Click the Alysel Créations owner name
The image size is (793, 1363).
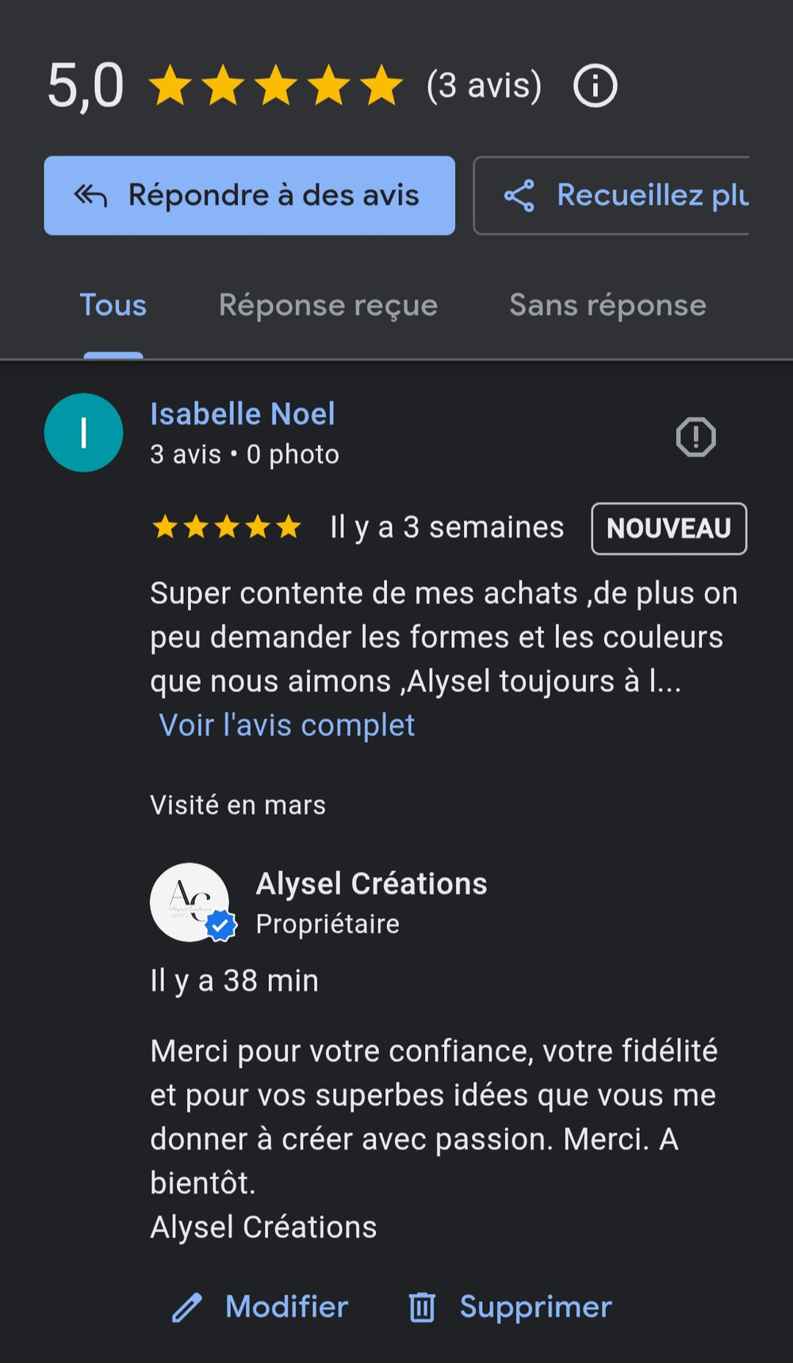point(371,883)
